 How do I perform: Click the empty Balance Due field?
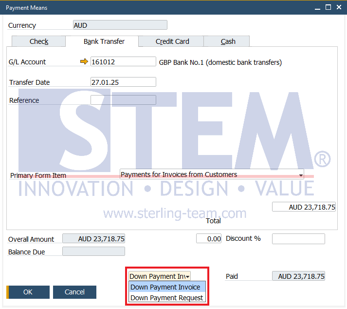click(93, 251)
